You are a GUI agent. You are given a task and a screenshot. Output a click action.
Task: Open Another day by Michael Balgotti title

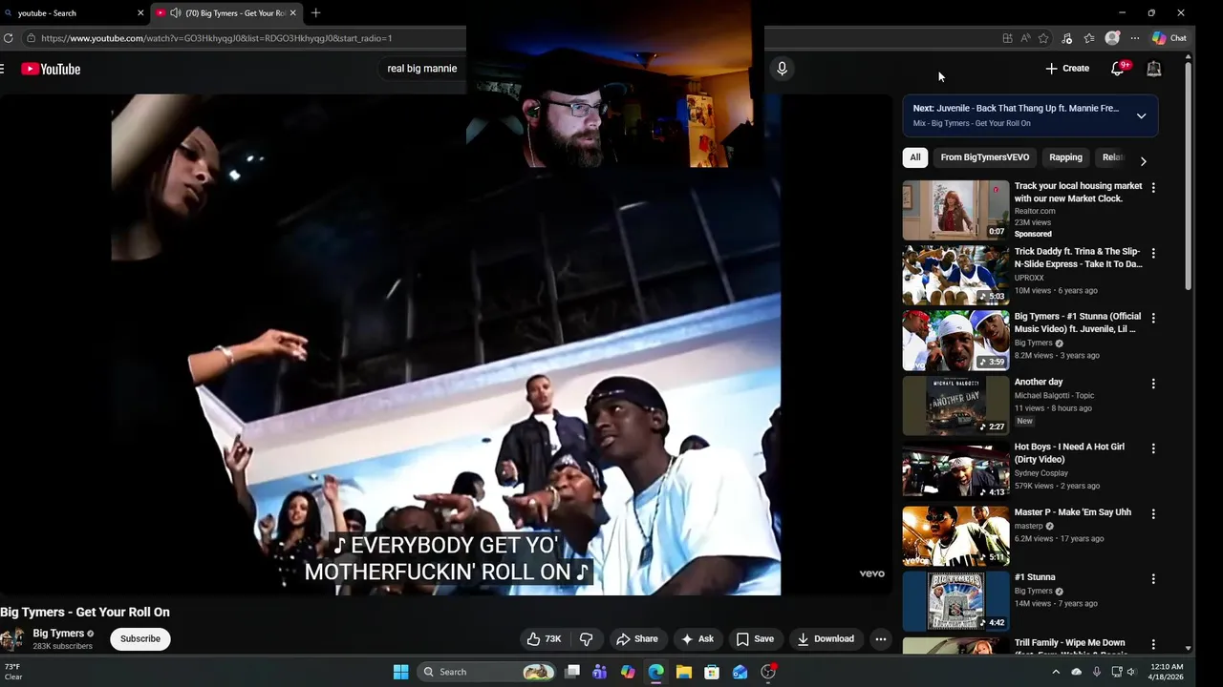point(1039,382)
